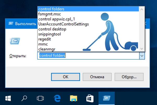This screenshot has width=157, height=105.
Task: Collapse the Открыть combo box arrow
Action: 142,55
